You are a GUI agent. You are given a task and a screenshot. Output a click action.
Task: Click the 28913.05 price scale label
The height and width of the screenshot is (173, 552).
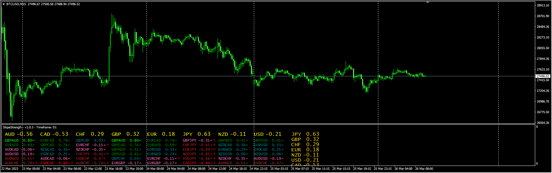[543, 5]
